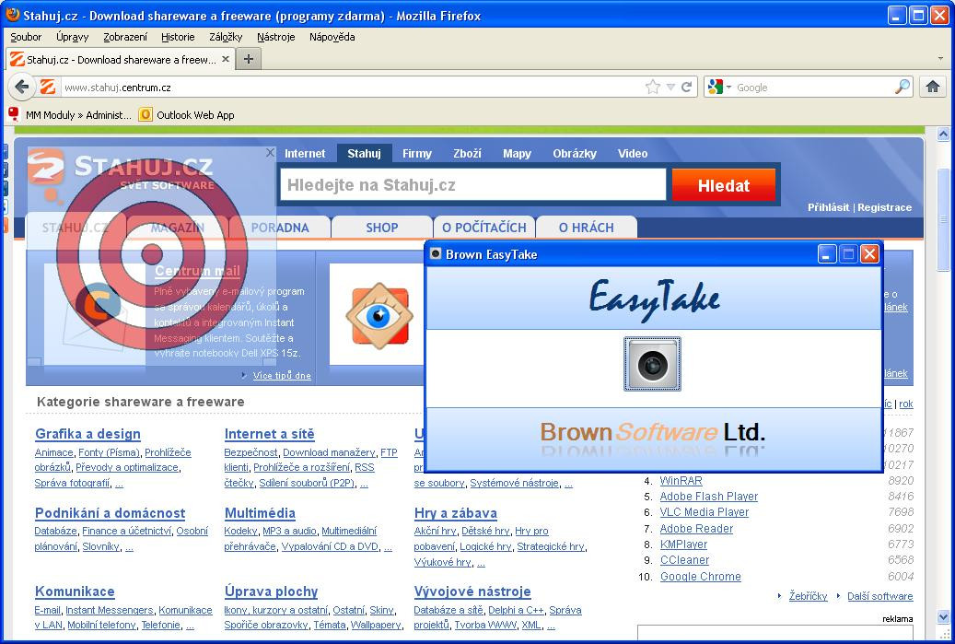
Task: Open Firefox home page icon
Action: [x=933, y=88]
